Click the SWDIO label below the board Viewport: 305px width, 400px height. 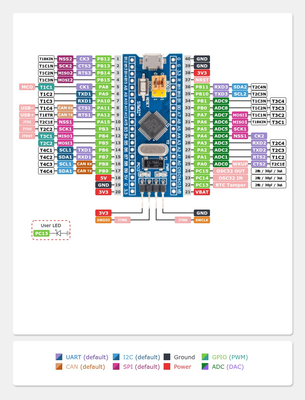103,220
